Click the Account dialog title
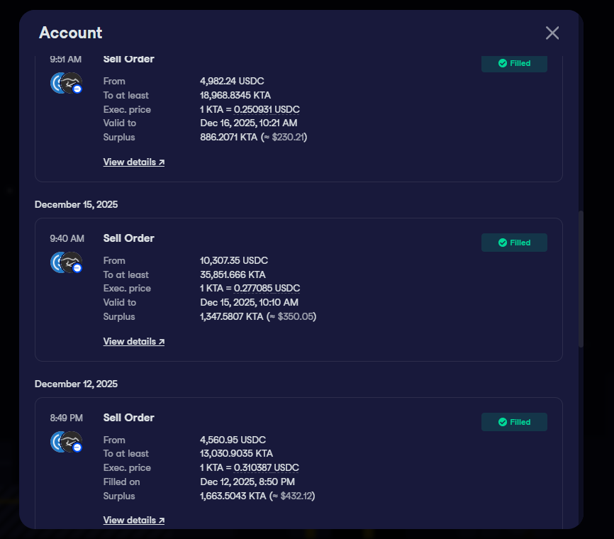 coord(70,33)
